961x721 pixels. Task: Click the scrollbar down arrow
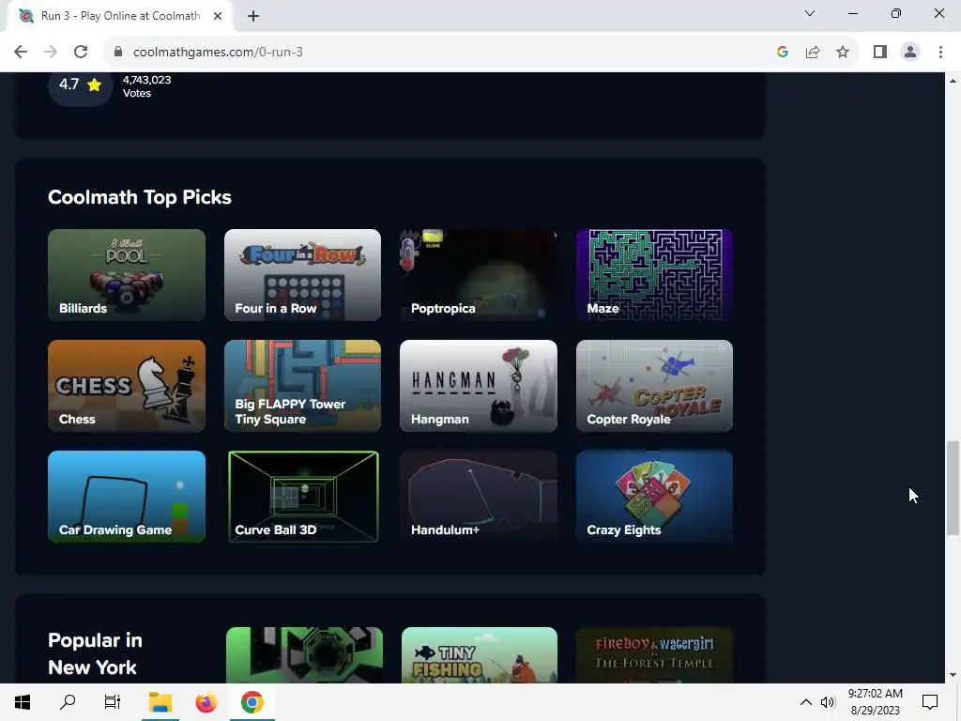pos(953,675)
